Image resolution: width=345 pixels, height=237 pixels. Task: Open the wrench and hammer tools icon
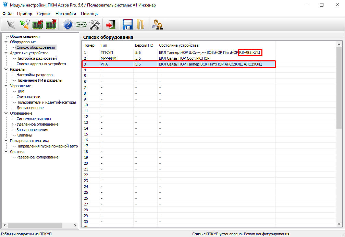coord(94,25)
